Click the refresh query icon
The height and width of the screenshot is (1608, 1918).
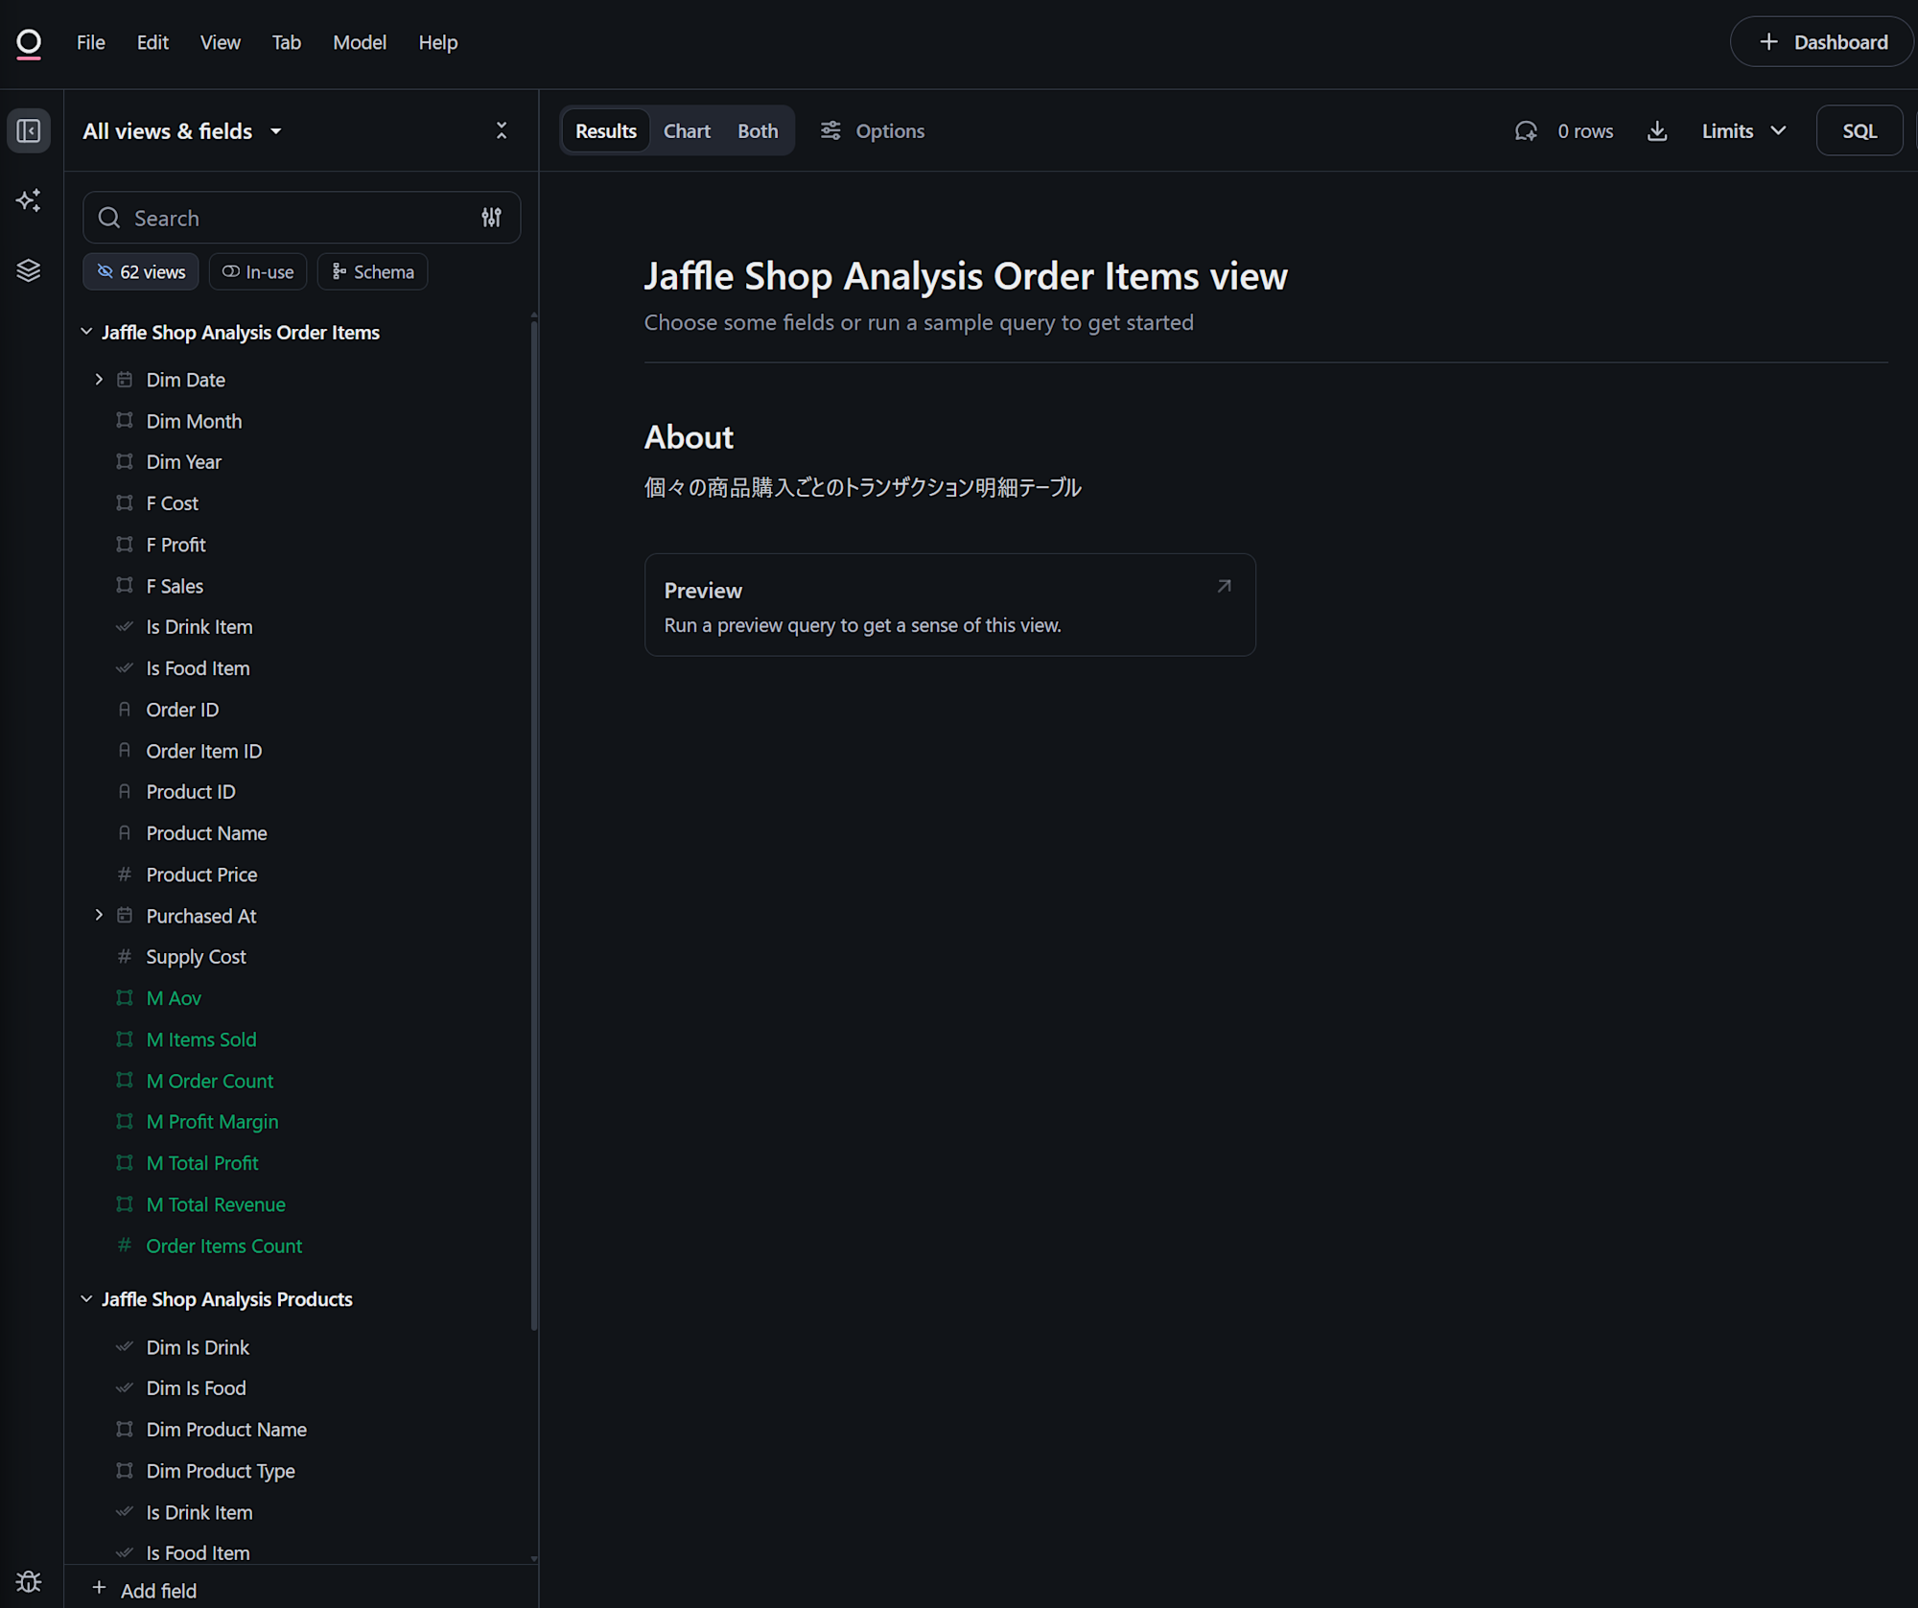[1526, 131]
